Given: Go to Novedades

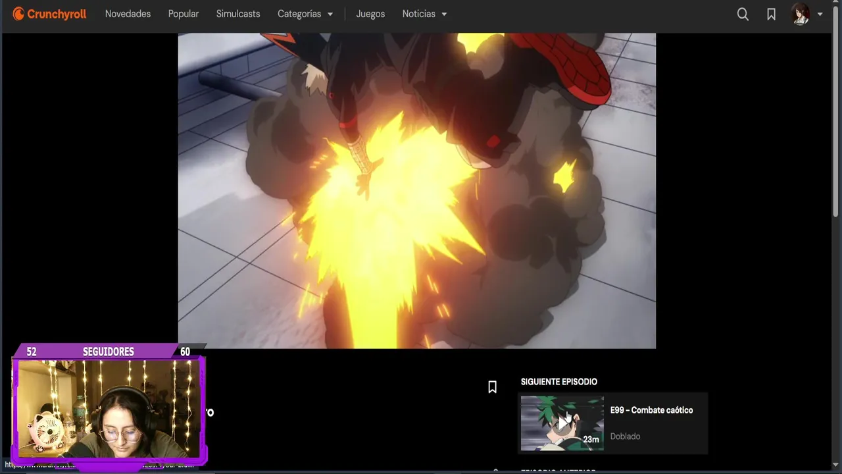Looking at the screenshot, I should pyautogui.click(x=128, y=14).
